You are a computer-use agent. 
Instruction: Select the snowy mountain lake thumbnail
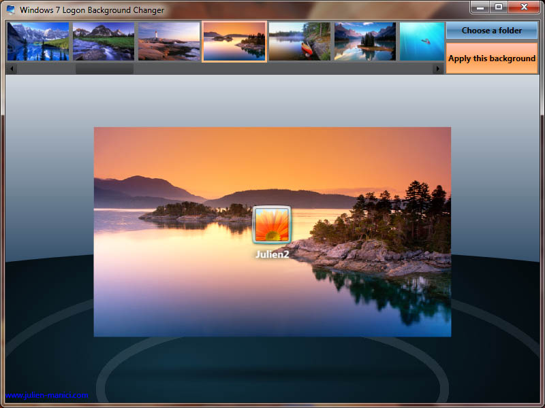coord(37,41)
